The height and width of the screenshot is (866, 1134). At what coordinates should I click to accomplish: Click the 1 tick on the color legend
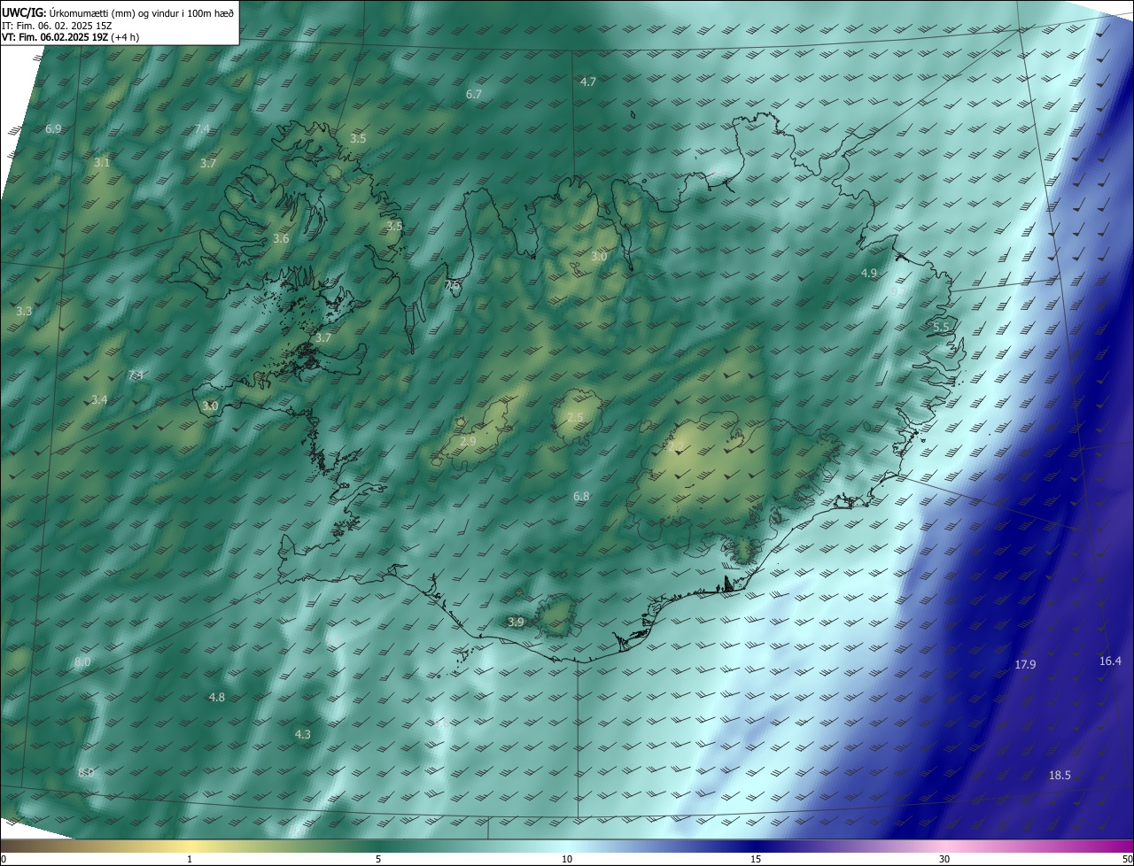tap(190, 859)
